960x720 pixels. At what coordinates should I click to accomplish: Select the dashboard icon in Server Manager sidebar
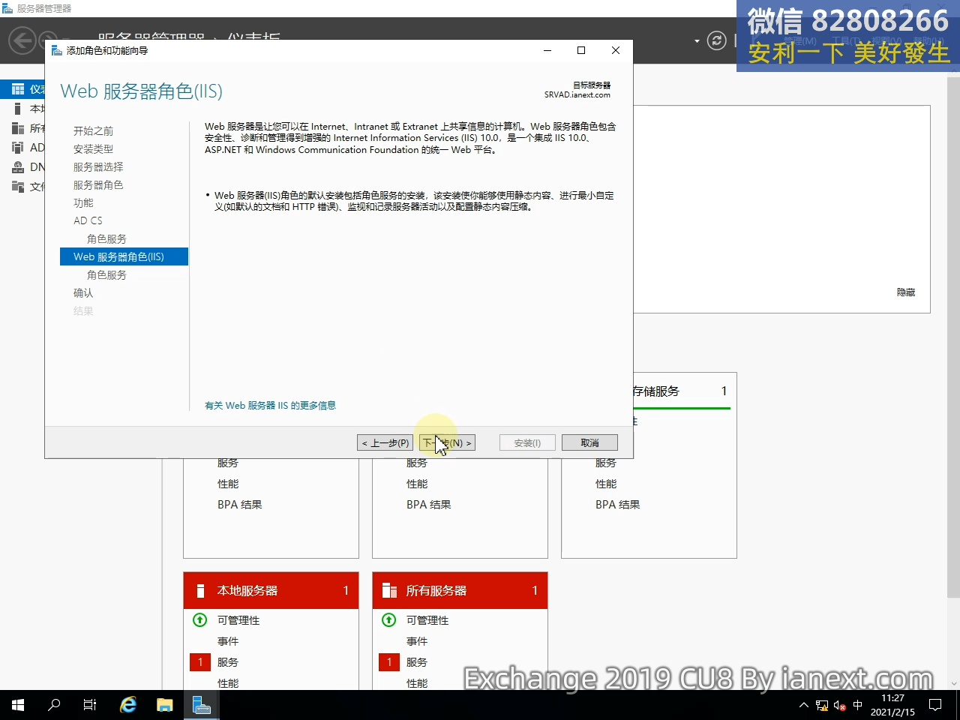point(18,89)
